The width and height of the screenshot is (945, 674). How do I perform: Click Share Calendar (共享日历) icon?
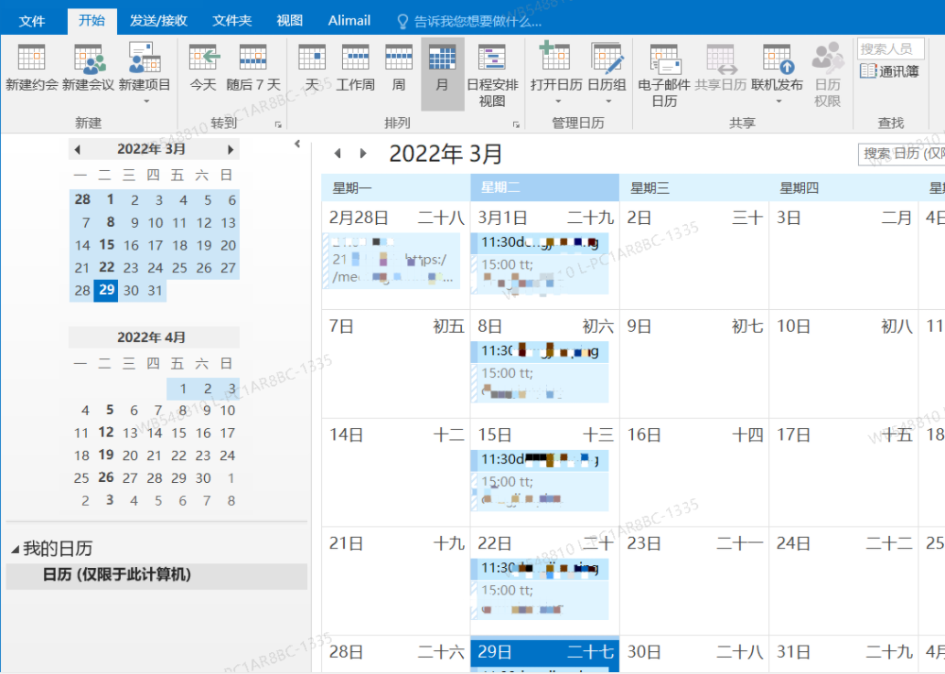720,68
